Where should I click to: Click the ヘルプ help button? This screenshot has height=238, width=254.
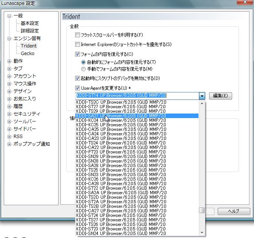pos(234,211)
